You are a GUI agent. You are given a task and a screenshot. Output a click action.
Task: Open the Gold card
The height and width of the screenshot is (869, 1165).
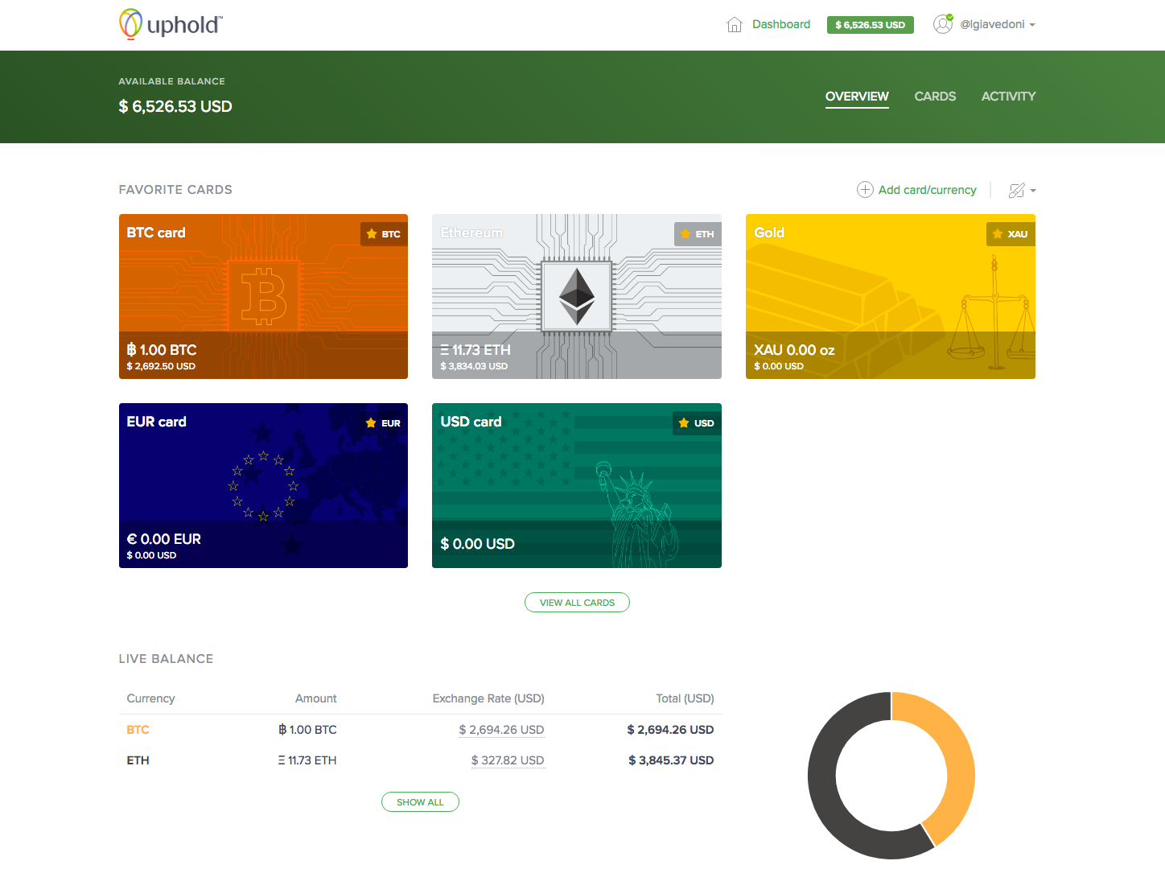click(891, 296)
